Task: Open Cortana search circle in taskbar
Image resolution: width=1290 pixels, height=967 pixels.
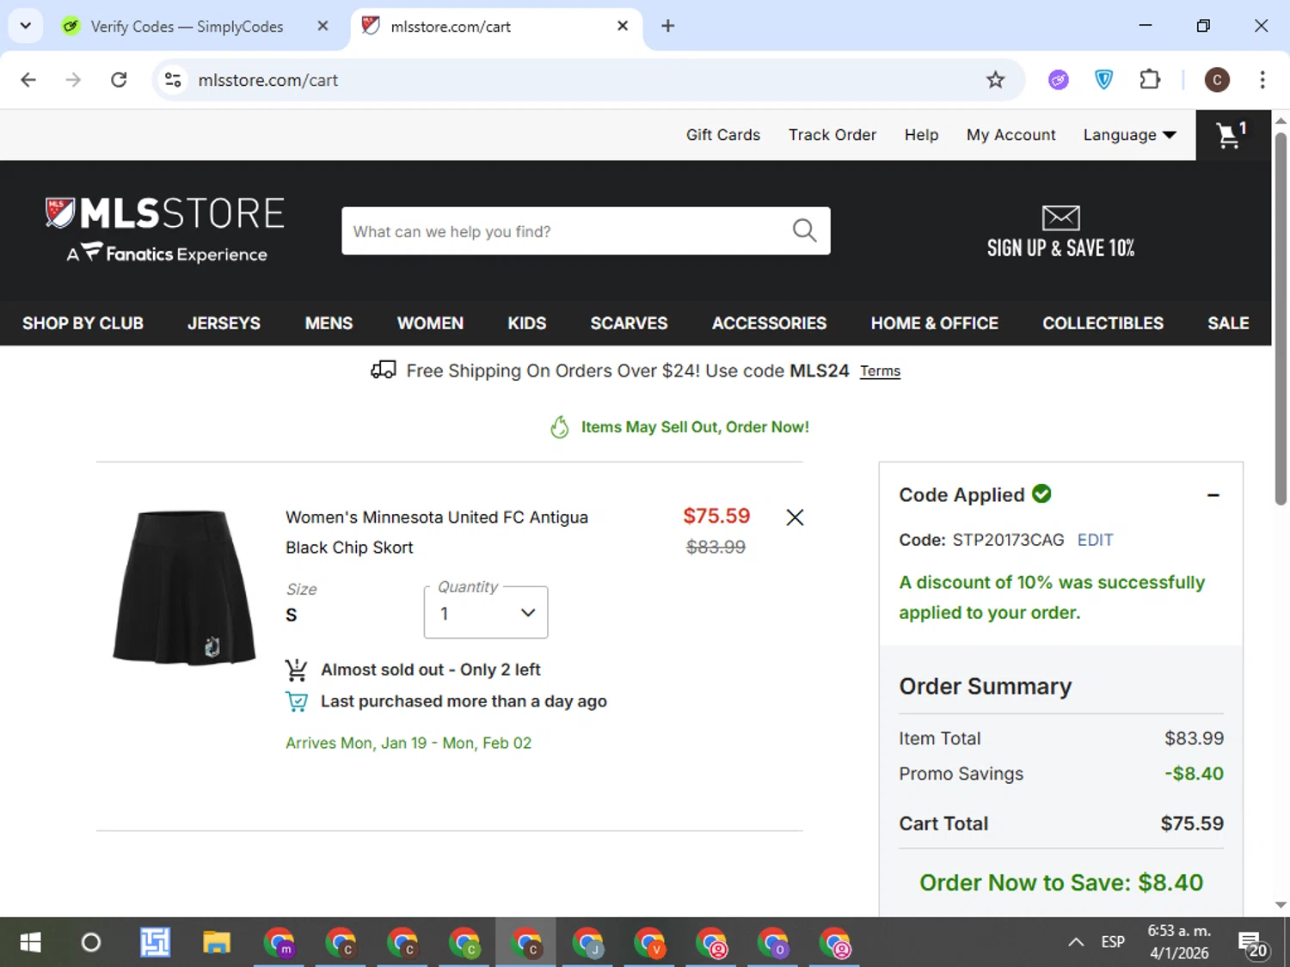Action: tap(90, 943)
